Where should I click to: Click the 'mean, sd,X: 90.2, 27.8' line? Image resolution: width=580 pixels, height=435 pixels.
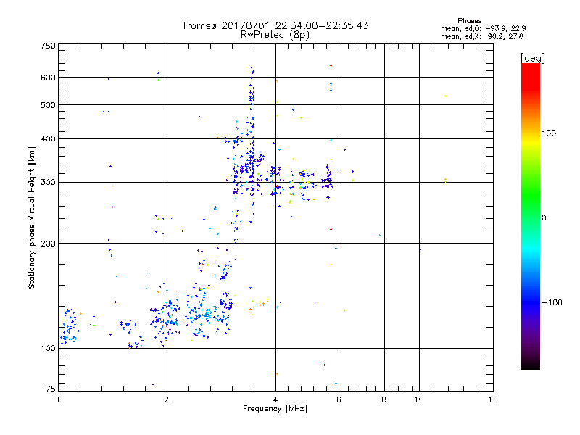482,36
